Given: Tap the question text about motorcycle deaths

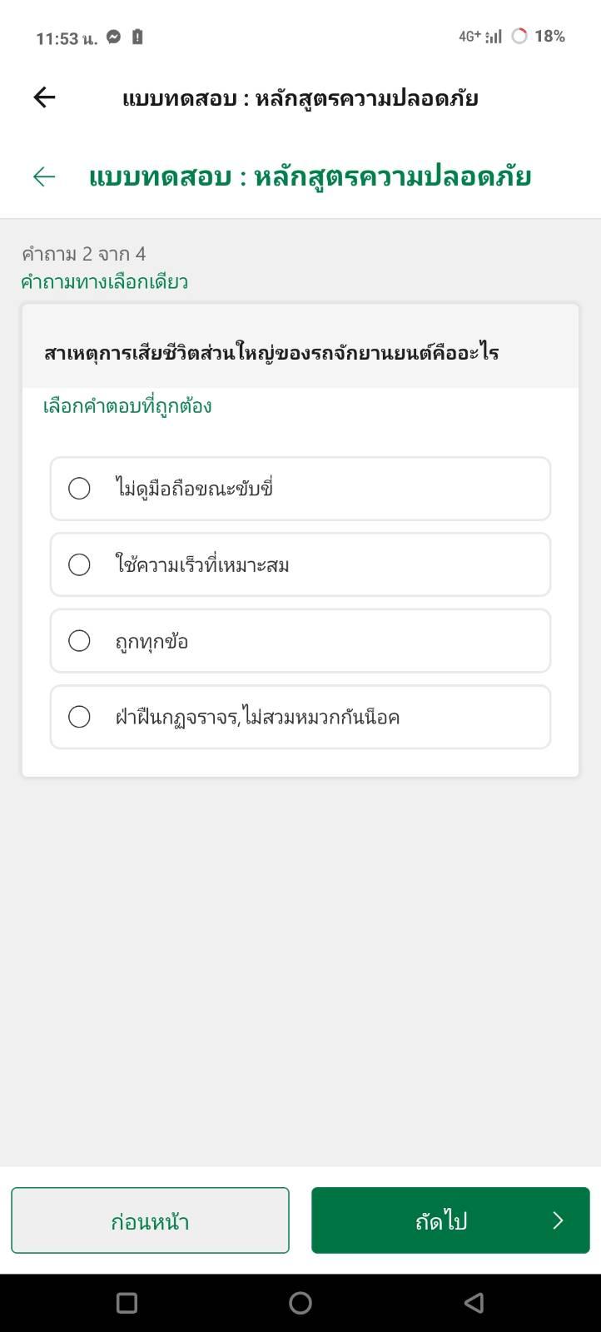Looking at the screenshot, I should 271,352.
